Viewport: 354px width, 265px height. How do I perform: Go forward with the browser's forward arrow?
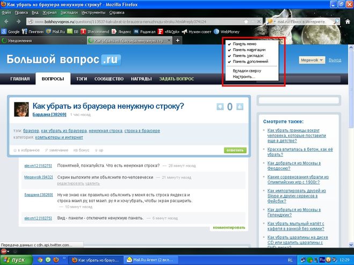tap(18, 21)
